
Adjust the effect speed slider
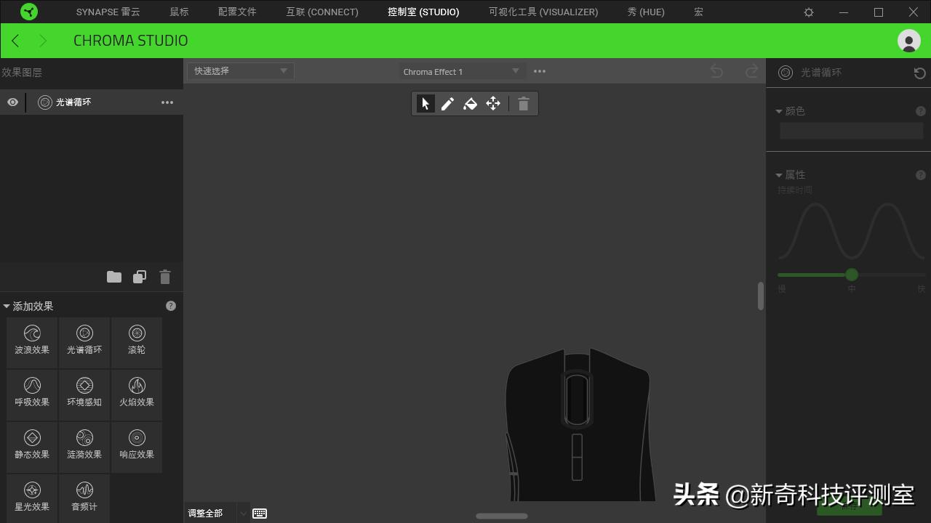pyautogui.click(x=851, y=275)
